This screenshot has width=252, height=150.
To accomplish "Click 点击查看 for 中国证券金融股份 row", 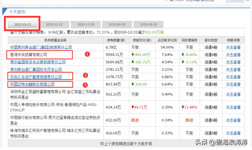I will click(x=233, y=84).
